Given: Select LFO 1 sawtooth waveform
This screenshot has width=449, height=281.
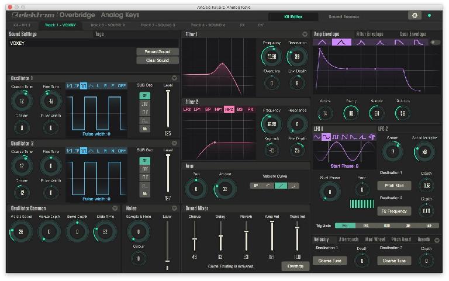Looking at the screenshot, I should pyautogui.click(x=344, y=137).
